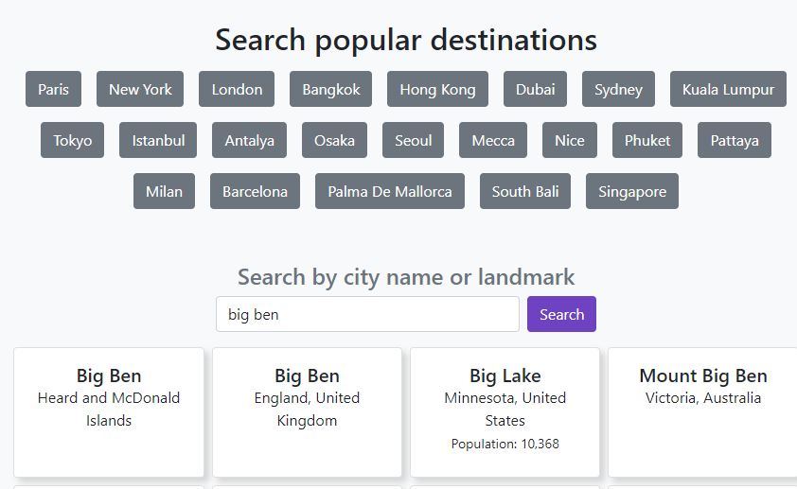Focus the city or landmark search field
The image size is (797, 489).
point(367,314)
